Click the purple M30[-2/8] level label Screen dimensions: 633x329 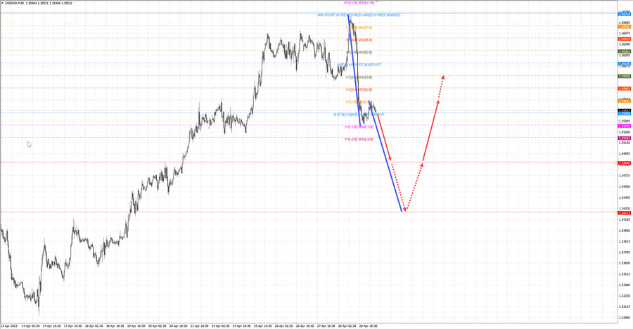pyautogui.click(x=366, y=139)
